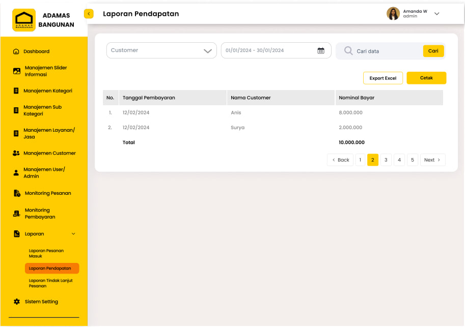Click customer name Surya
This screenshot has width=465, height=327.
tap(237, 128)
